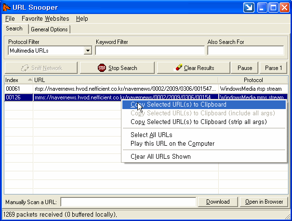The height and width of the screenshot is (221, 292).
Task: Choose Copy Selected URL(s) to Clipboard
Action: pyautogui.click(x=204, y=104)
